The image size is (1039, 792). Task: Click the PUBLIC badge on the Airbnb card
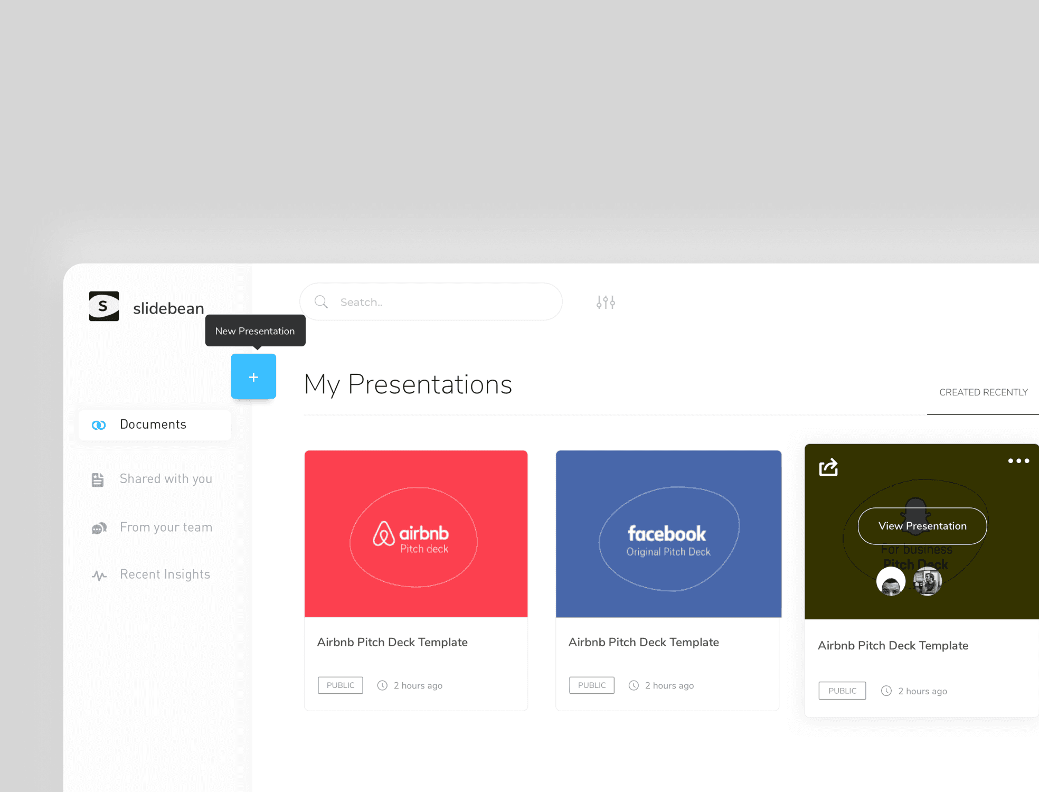pyautogui.click(x=341, y=685)
